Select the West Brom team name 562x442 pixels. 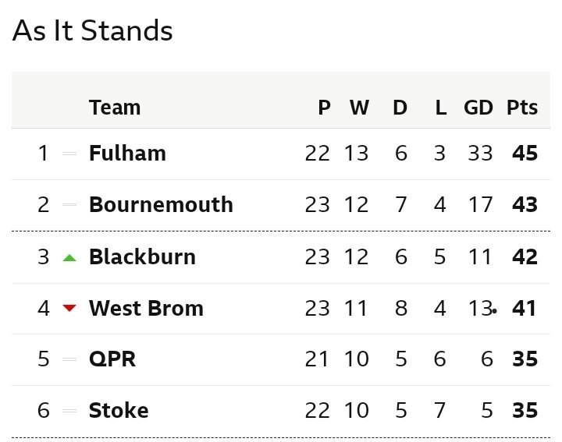coord(146,308)
